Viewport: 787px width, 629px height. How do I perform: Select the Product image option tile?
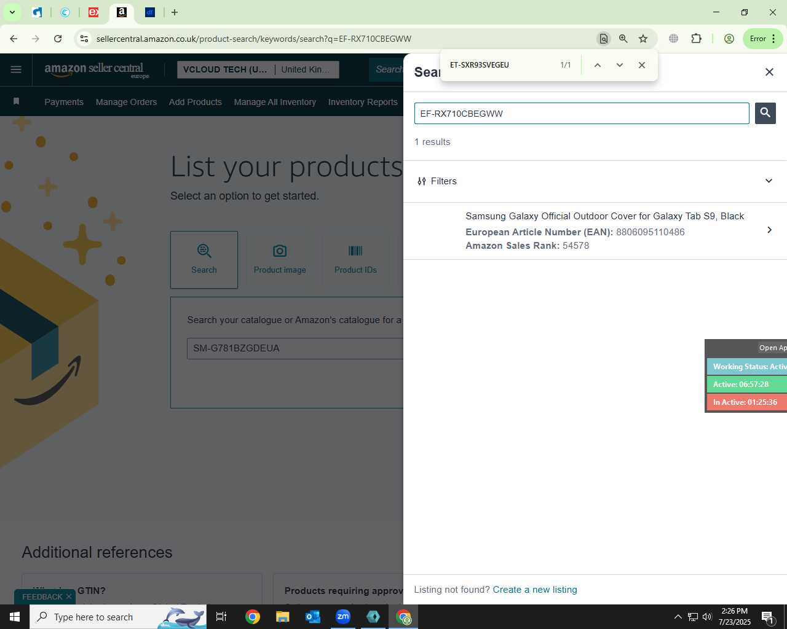pyautogui.click(x=280, y=260)
